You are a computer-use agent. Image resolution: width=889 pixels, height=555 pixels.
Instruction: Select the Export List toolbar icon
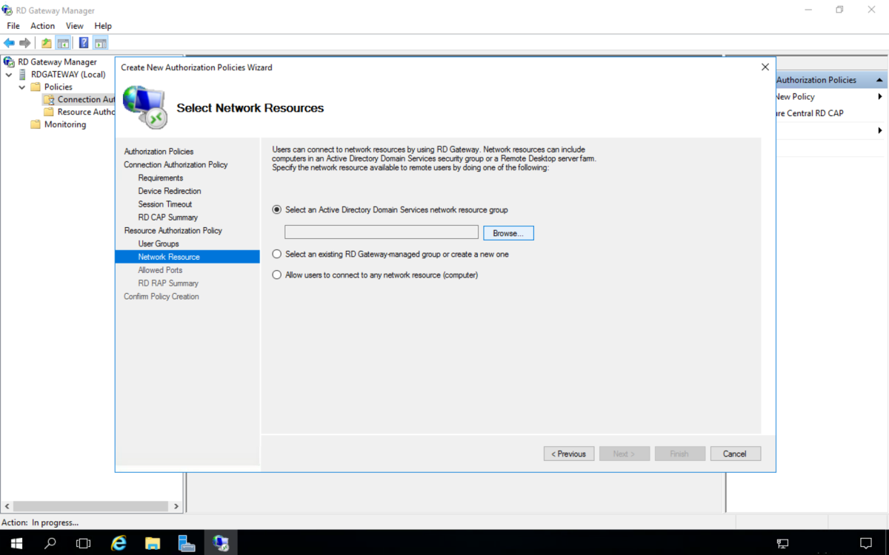(45, 42)
